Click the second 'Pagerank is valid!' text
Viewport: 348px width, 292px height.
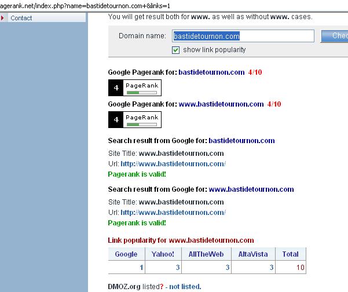tap(137, 223)
